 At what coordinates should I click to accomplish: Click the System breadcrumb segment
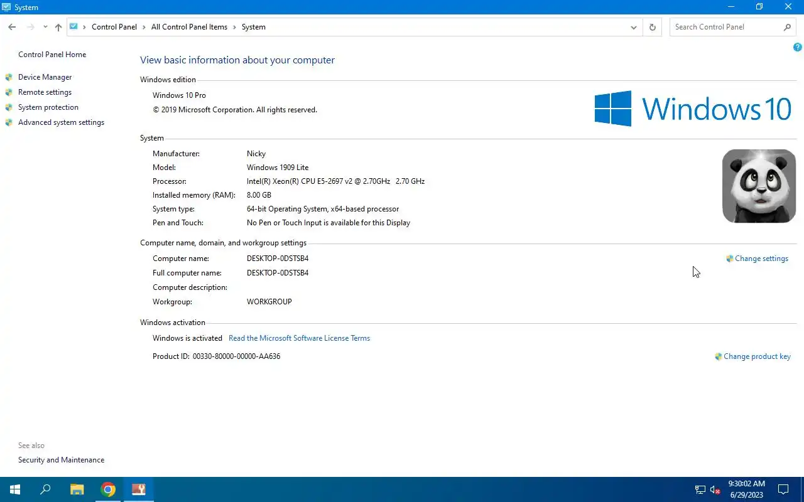tap(254, 27)
